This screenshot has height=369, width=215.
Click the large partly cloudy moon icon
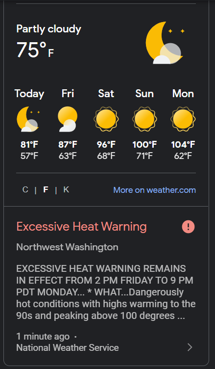165,43
